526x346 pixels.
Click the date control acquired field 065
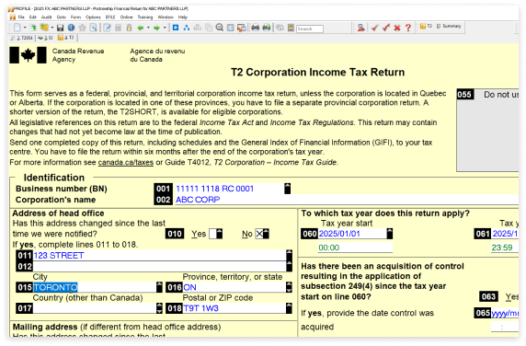click(x=505, y=313)
